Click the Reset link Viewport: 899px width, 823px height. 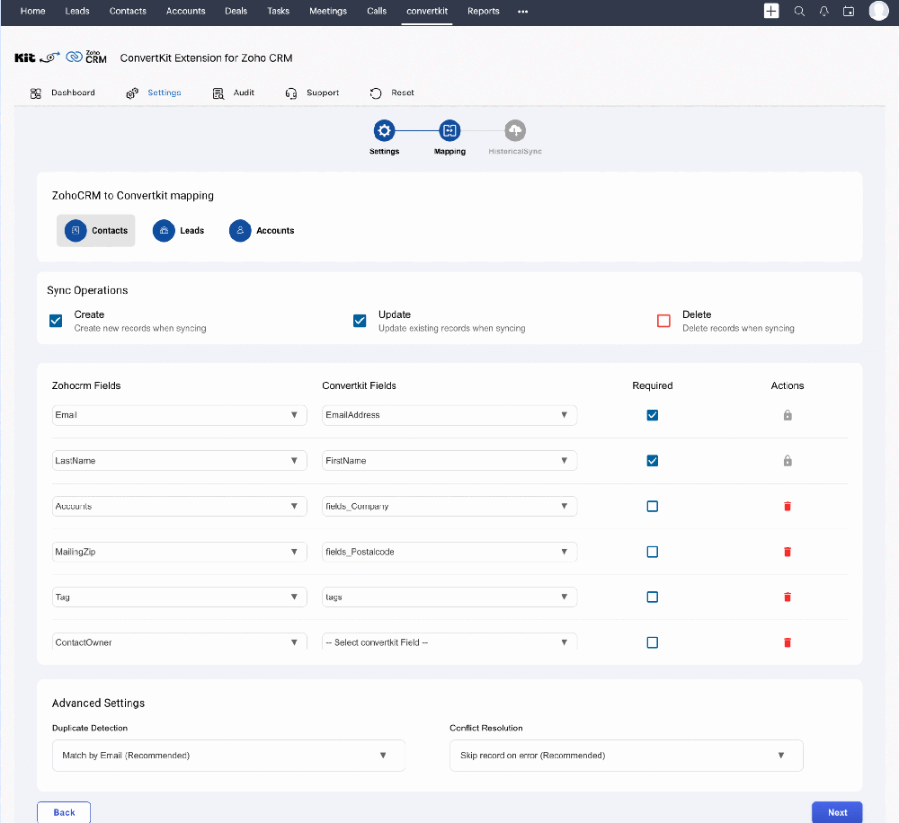(403, 93)
